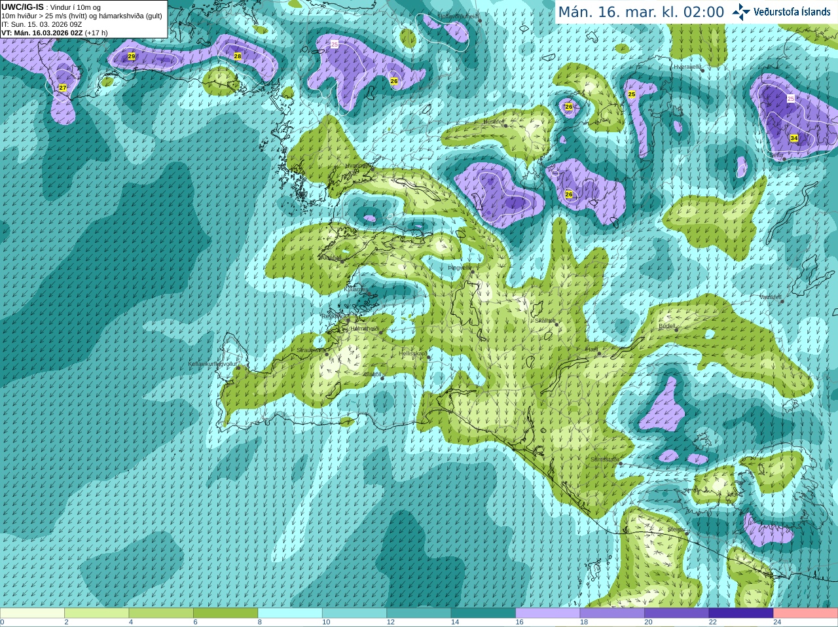Click the Veðurstofa Íslands wordmark text

pyautogui.click(x=792, y=12)
